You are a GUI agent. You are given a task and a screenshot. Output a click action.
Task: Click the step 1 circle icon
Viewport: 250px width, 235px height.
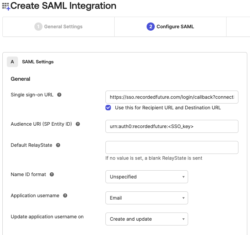38,27
